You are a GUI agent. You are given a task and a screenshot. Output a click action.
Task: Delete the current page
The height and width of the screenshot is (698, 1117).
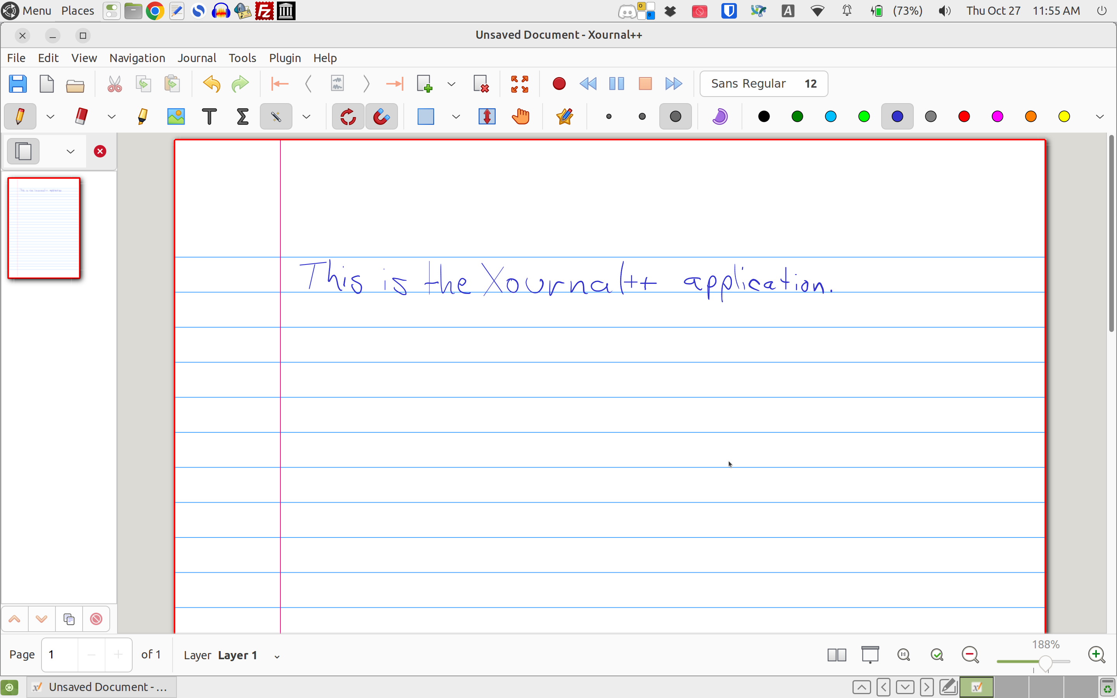pos(481,83)
